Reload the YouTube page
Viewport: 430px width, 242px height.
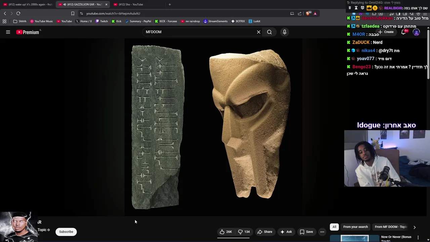(x=18, y=13)
